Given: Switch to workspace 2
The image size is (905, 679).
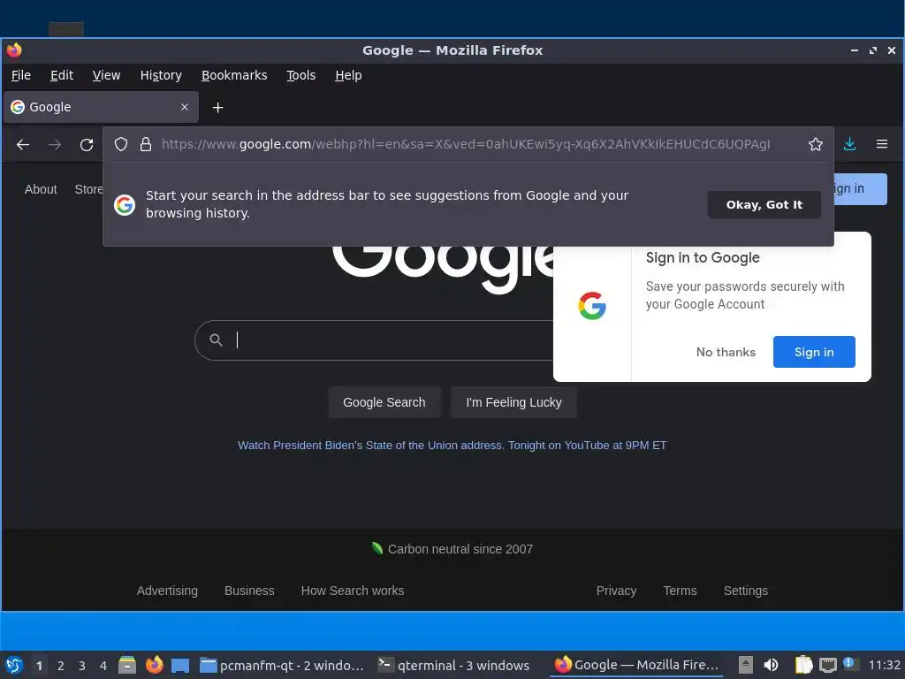Looking at the screenshot, I should [61, 666].
